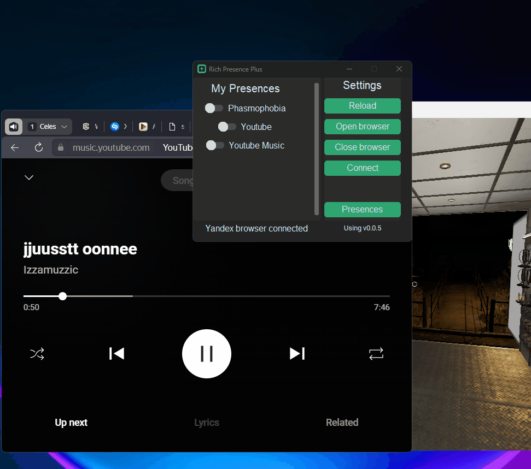Close the Rich Presence Plus window
Viewport: 531px width, 469px height.
pyautogui.click(x=399, y=69)
